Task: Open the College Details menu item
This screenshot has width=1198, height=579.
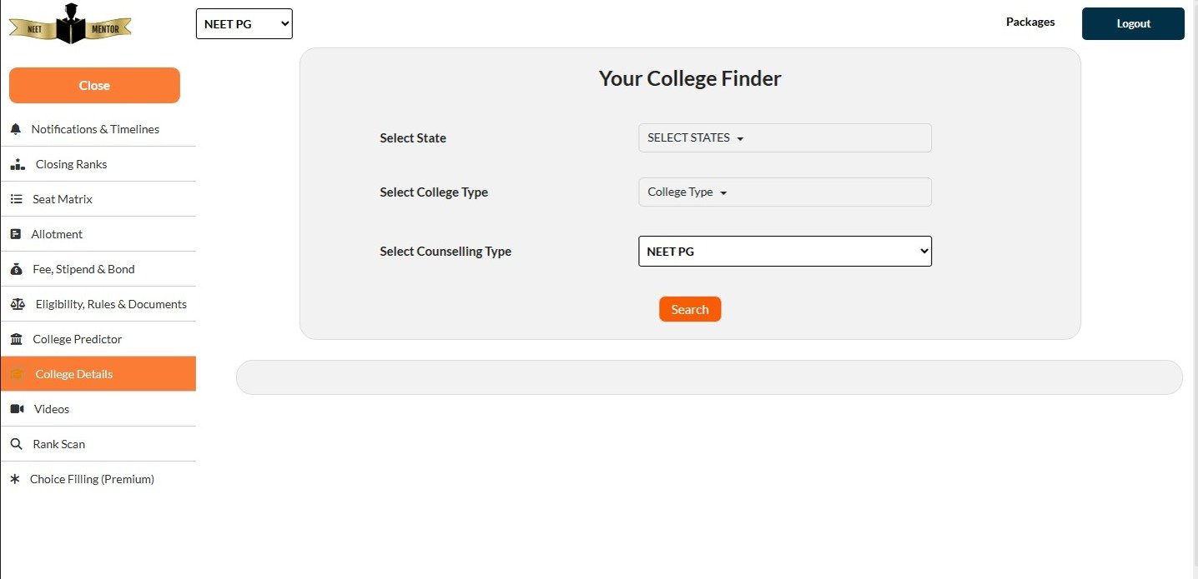Action: click(x=74, y=374)
